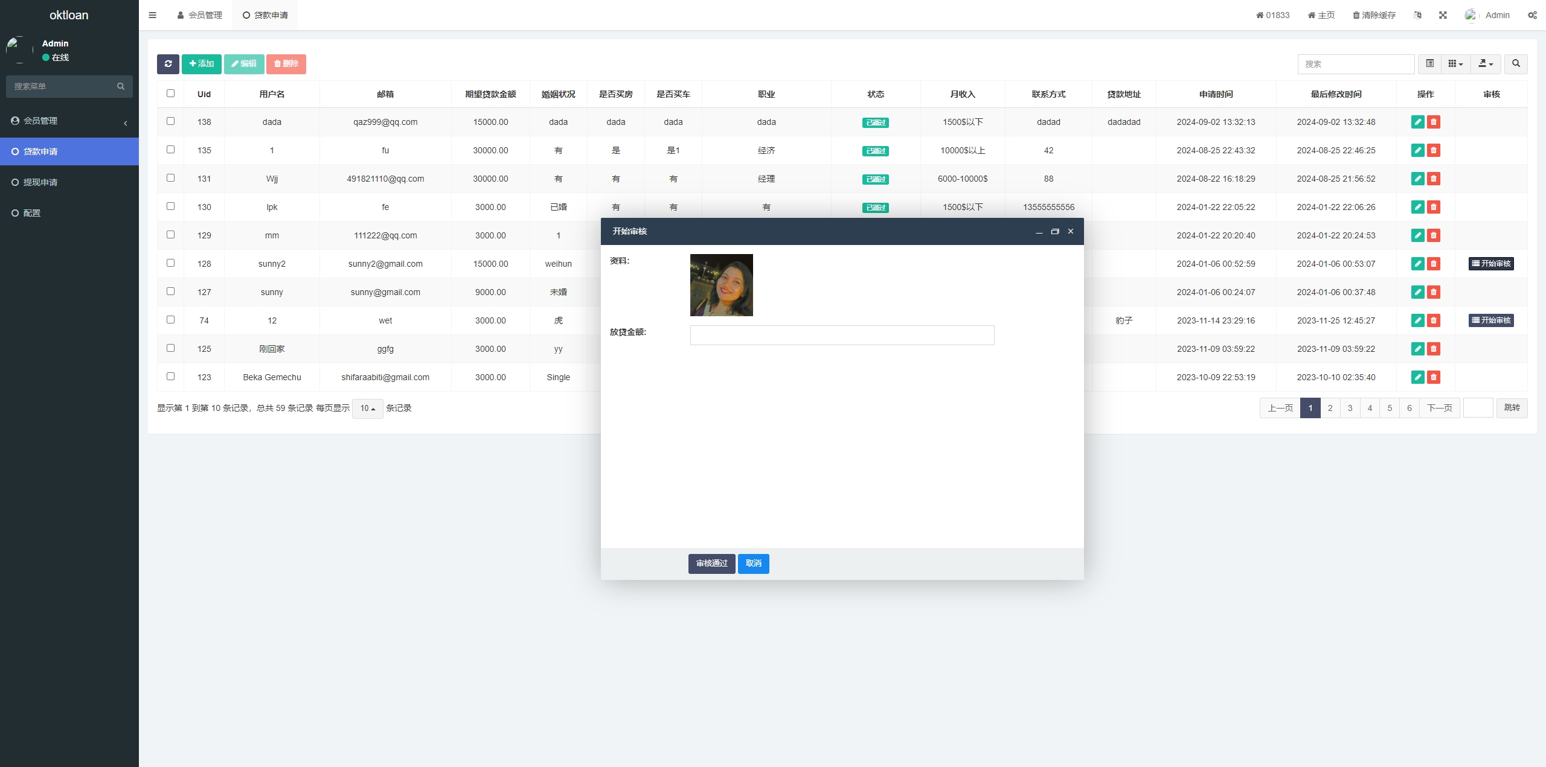Viewport: 1546px width, 767px height.
Task: Click the search magnifier icon
Action: coord(1521,64)
